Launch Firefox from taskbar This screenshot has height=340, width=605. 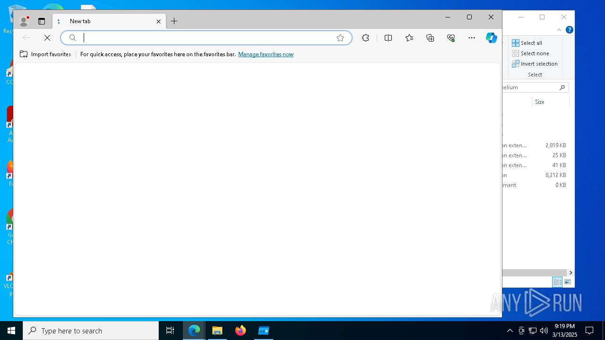[x=241, y=331]
